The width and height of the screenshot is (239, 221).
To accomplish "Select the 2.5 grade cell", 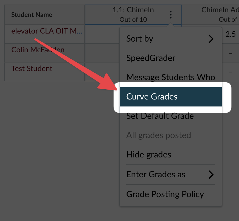I will (230, 34).
